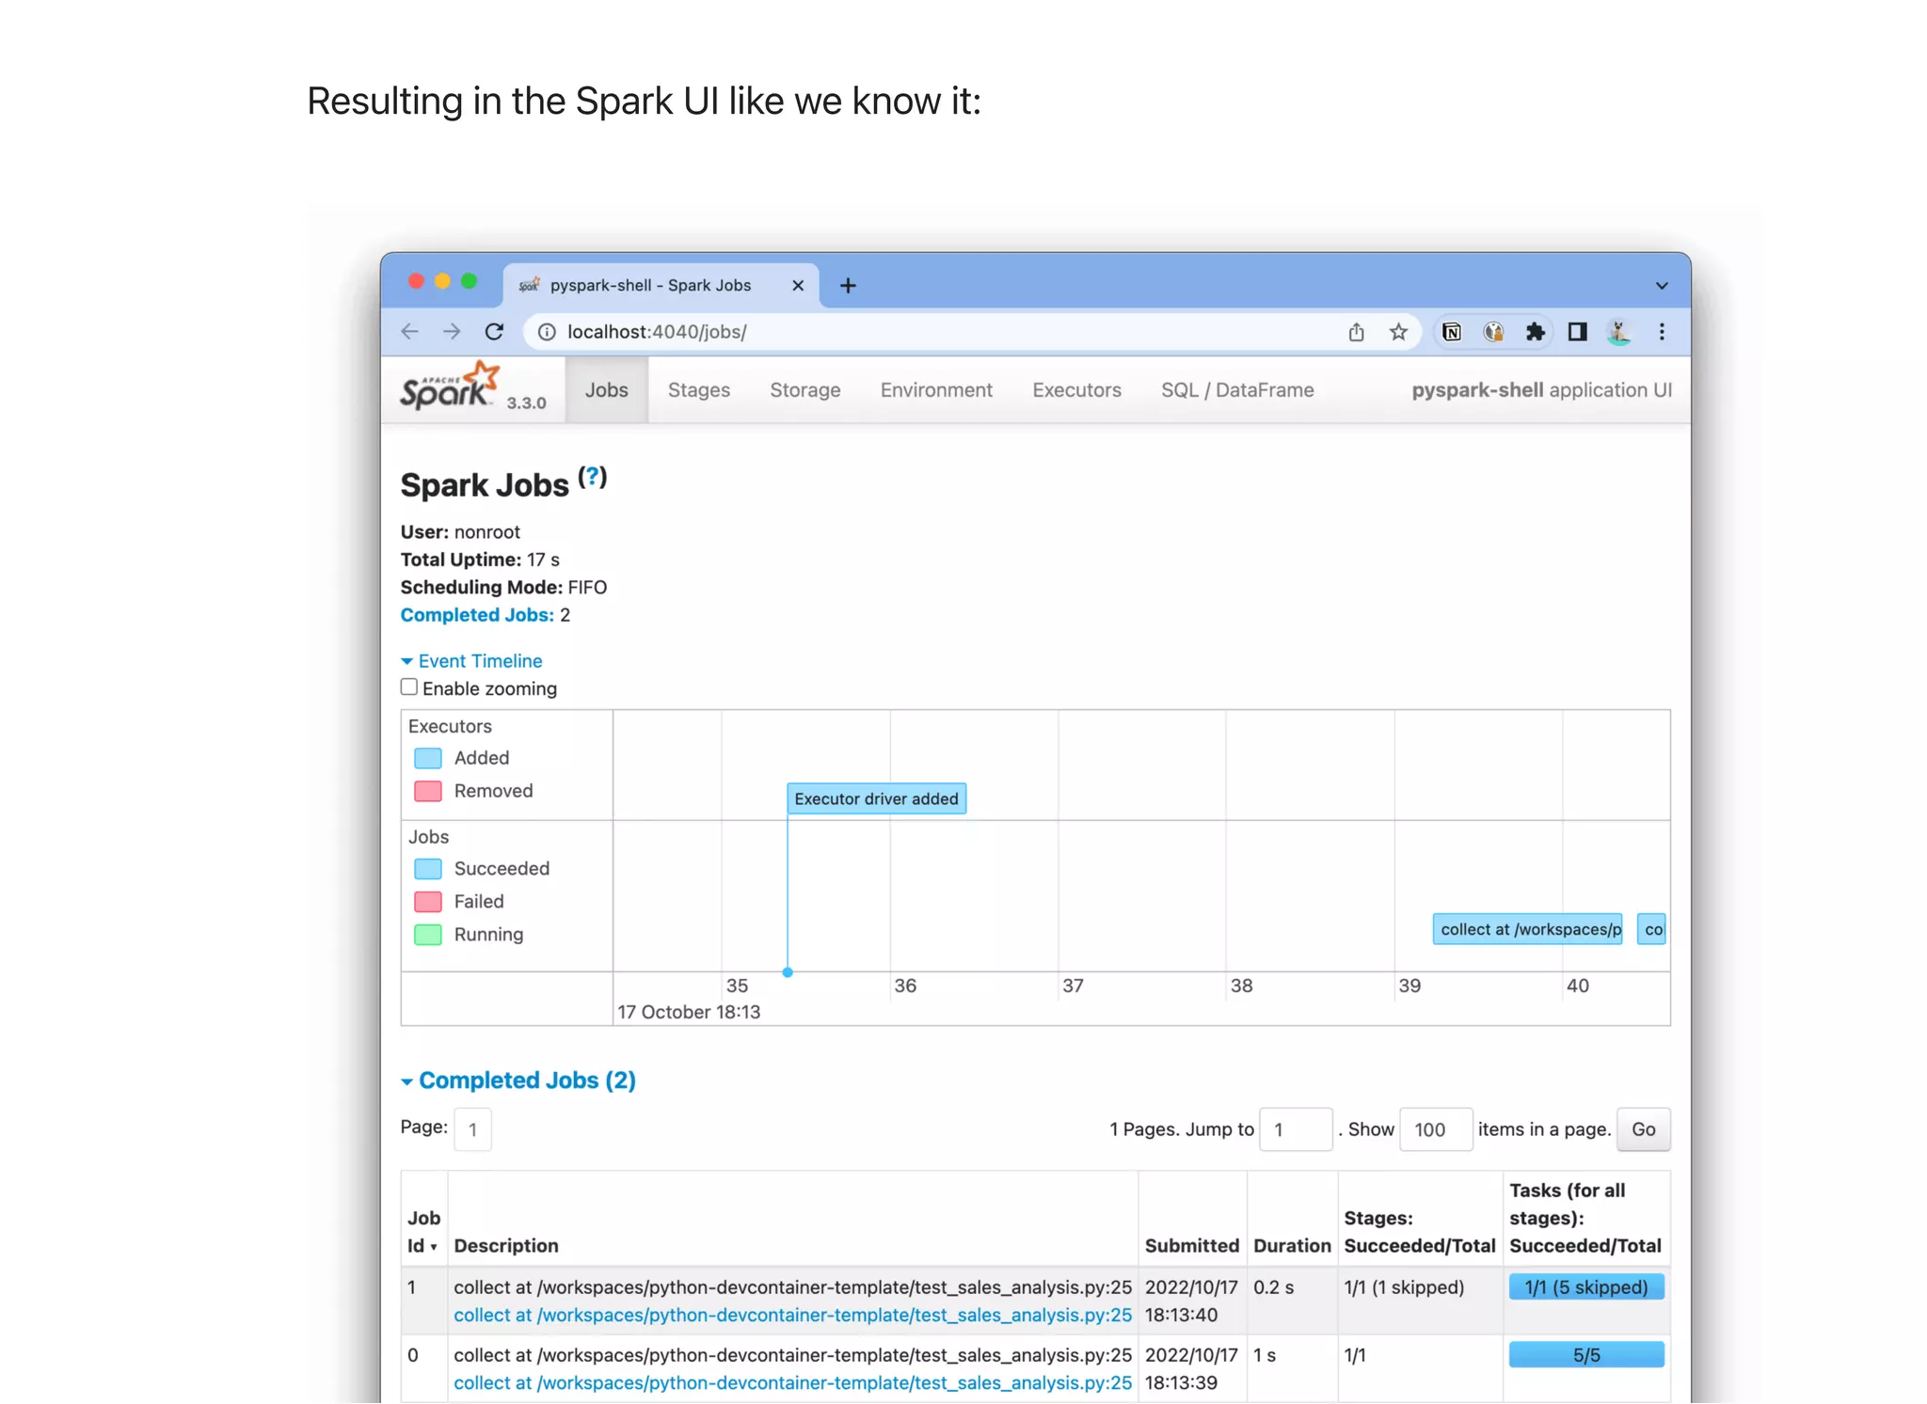Click the share icon in address bar
This screenshot has height=1404, width=1927.
tap(1356, 332)
